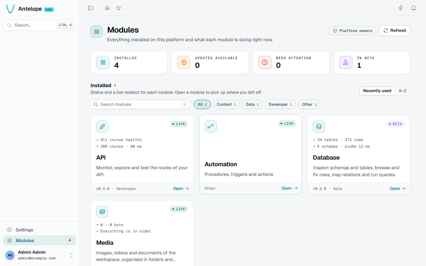Switch sorting to A–Z
426x266 pixels.
[402, 91]
